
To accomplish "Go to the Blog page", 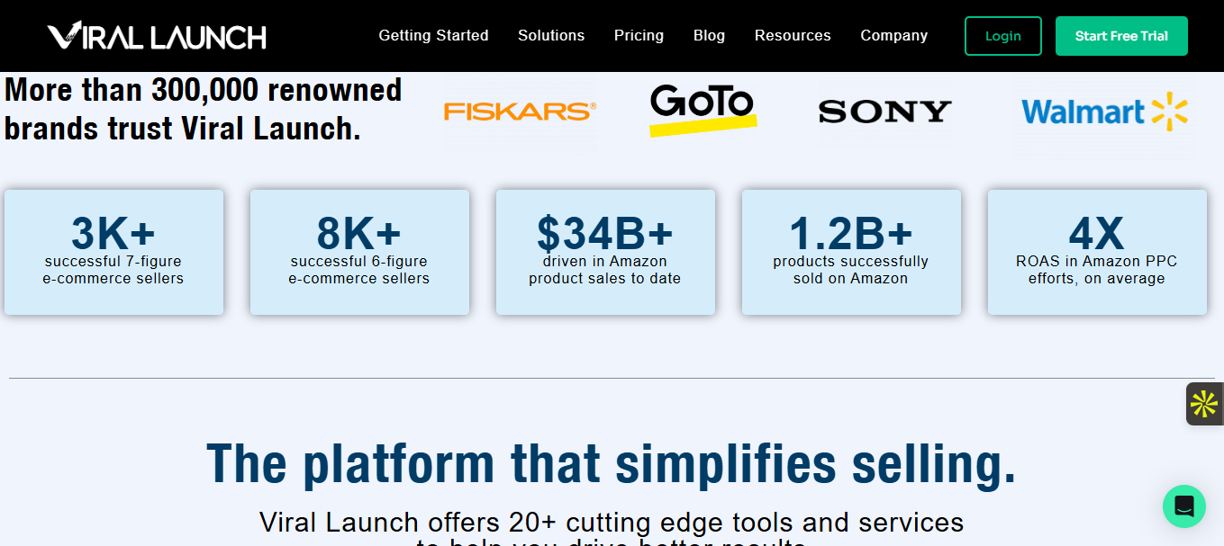I will [709, 36].
